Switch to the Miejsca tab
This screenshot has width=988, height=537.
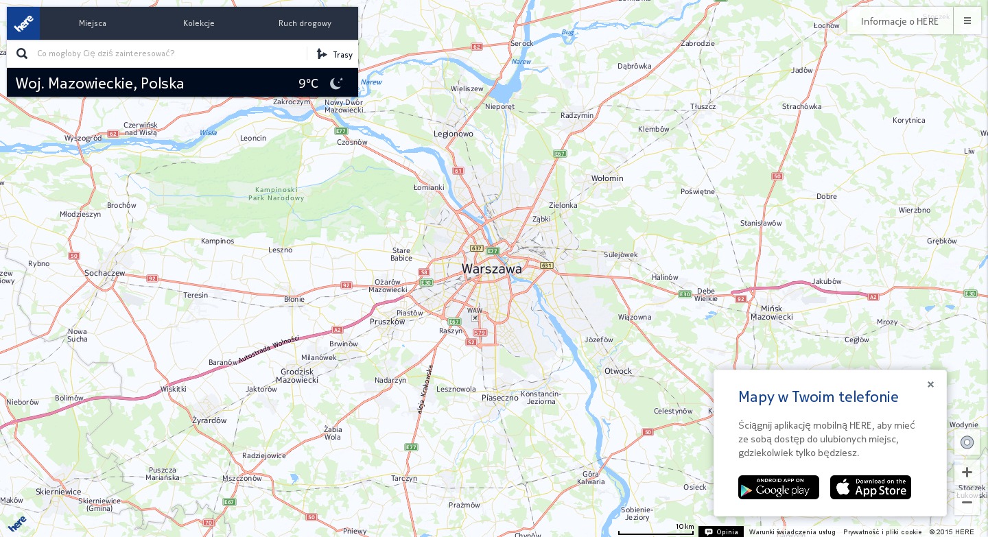[x=93, y=23]
